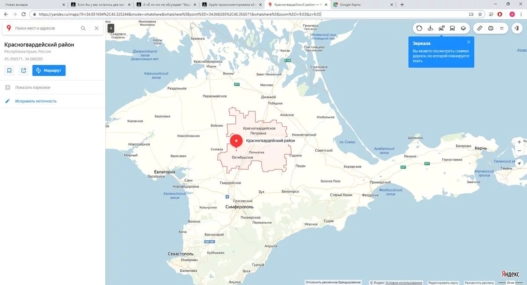Screen dimensions: 527x285
Task: Print the map using printer icon
Action: tap(491, 28)
